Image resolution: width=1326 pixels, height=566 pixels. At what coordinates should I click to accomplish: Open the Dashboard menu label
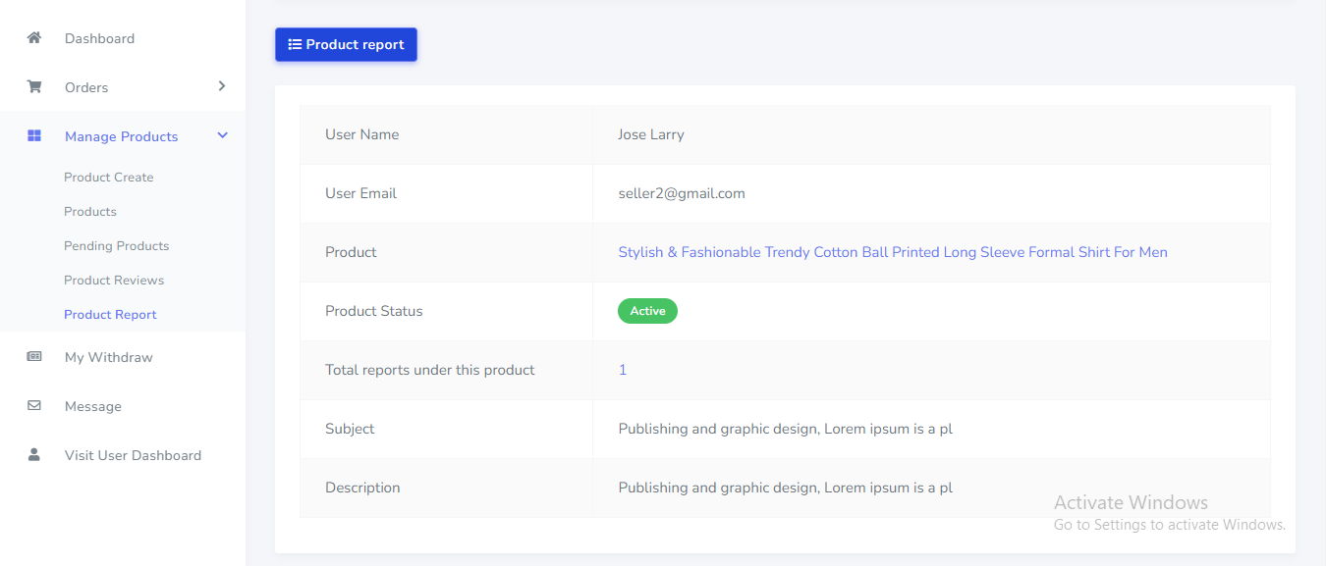[x=99, y=38]
